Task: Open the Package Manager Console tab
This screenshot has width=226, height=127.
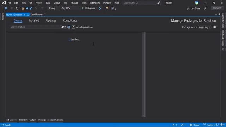Action: click(50, 120)
